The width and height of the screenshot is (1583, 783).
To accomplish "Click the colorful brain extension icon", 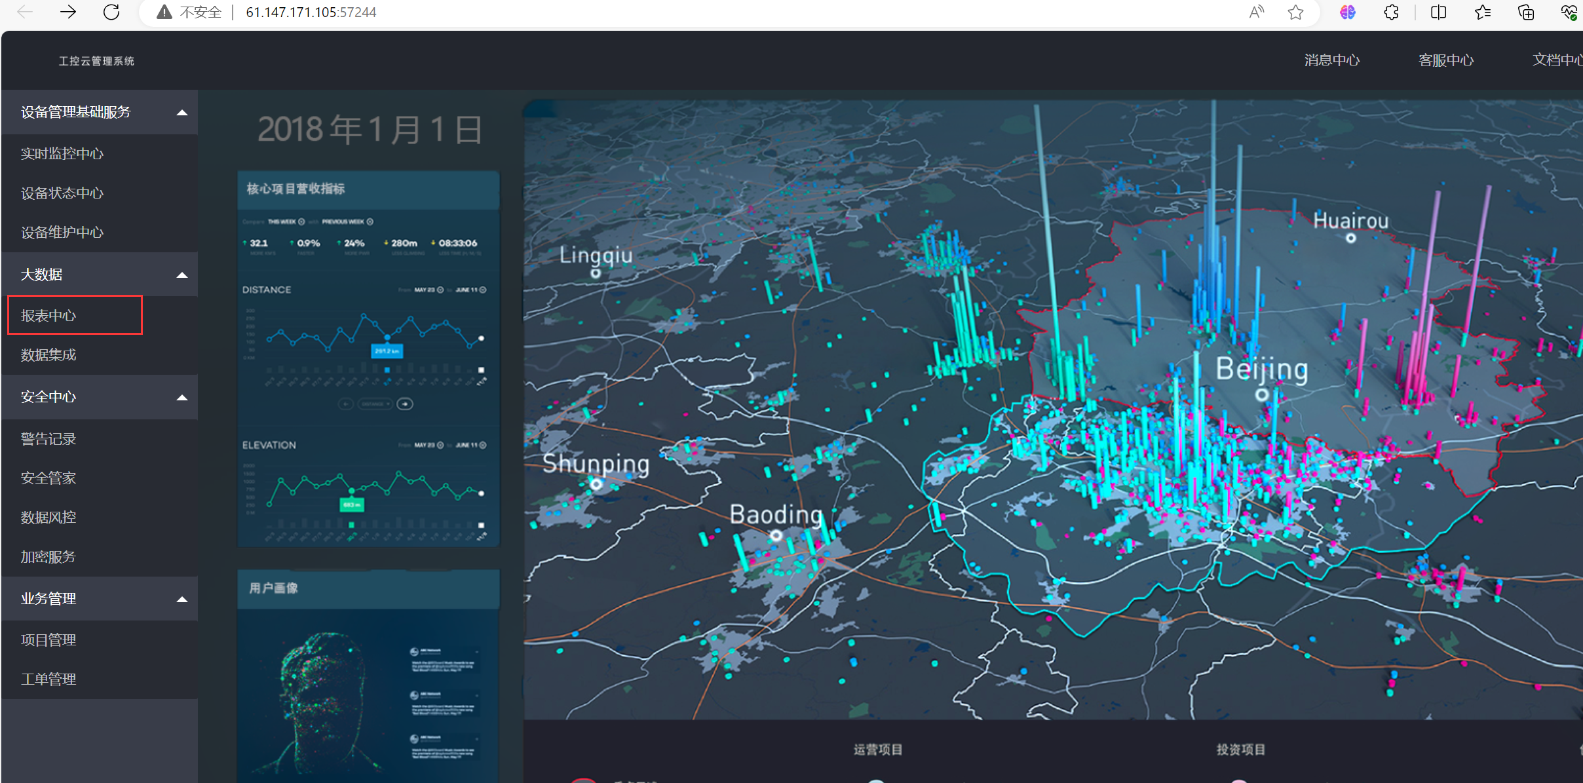I will 1348,12.
